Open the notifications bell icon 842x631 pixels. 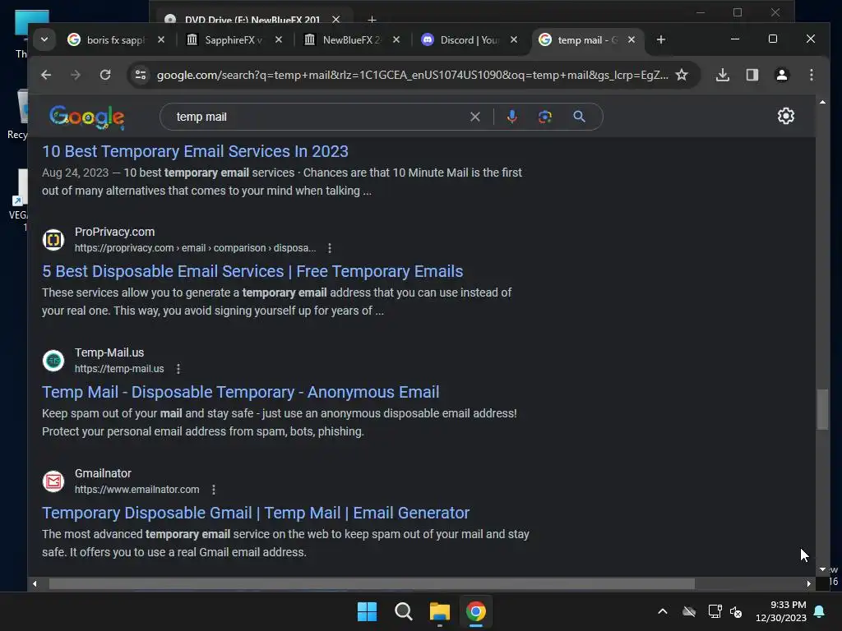820,611
